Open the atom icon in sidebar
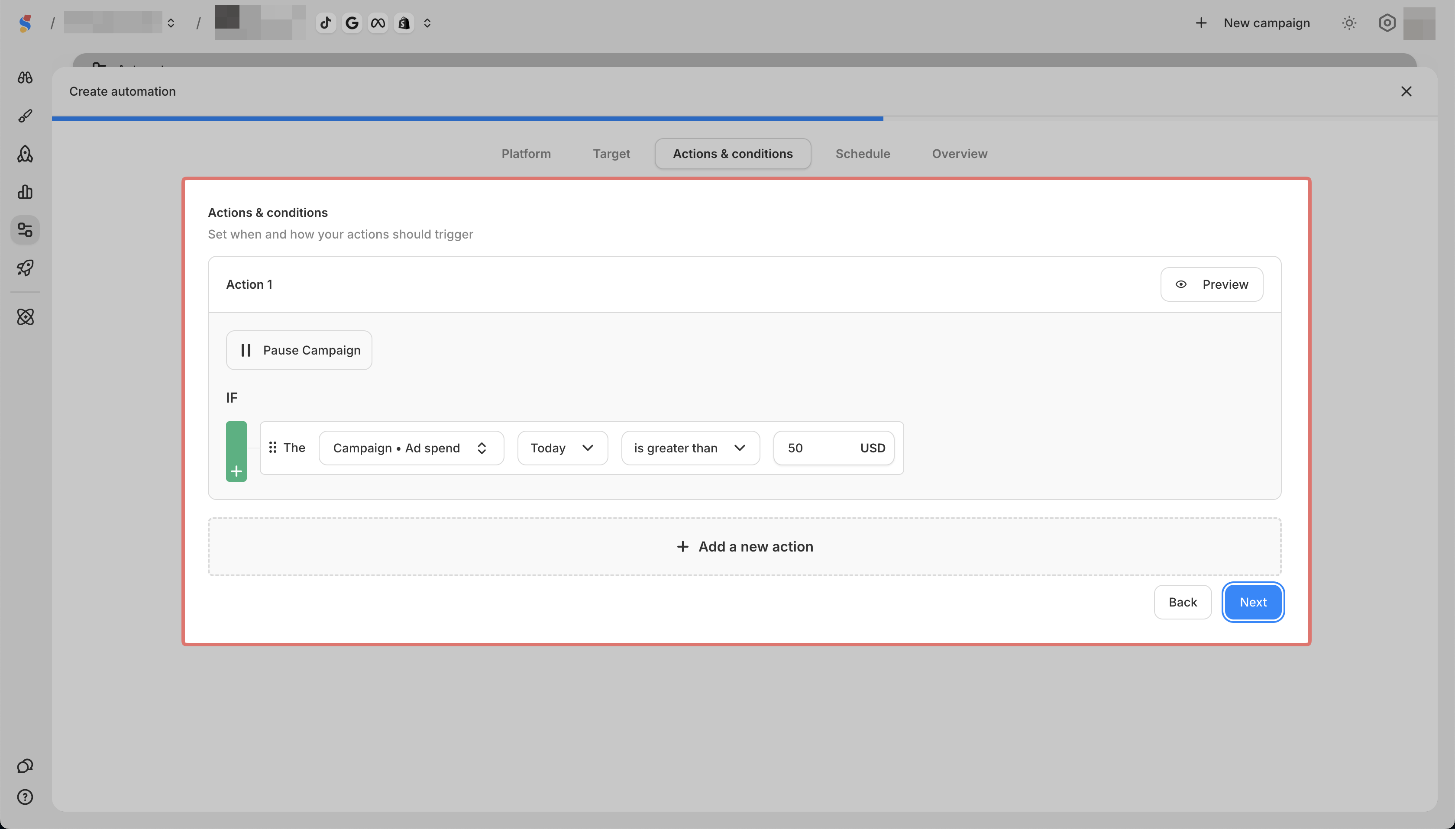Image resolution: width=1455 pixels, height=829 pixels. [25, 316]
